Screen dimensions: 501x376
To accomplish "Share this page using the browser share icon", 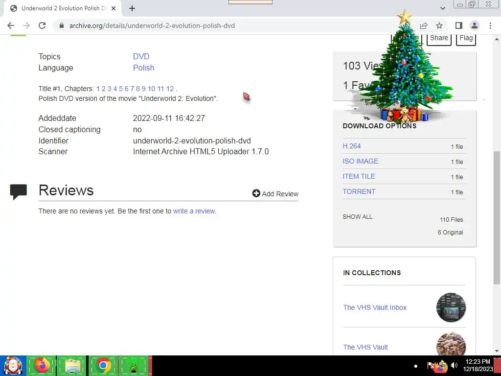I will 424,25.
